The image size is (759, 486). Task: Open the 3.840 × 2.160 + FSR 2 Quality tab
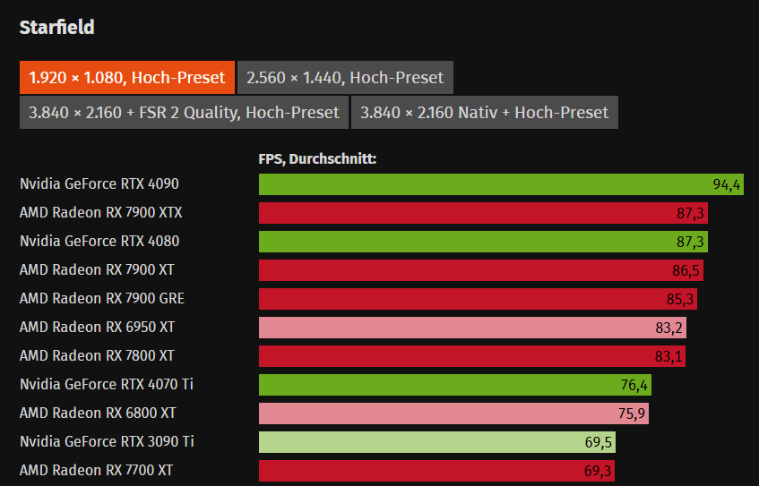point(184,112)
